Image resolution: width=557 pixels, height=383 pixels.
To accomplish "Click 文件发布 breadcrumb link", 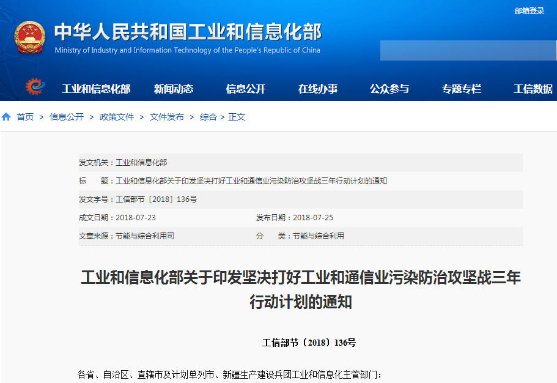I will [167, 117].
